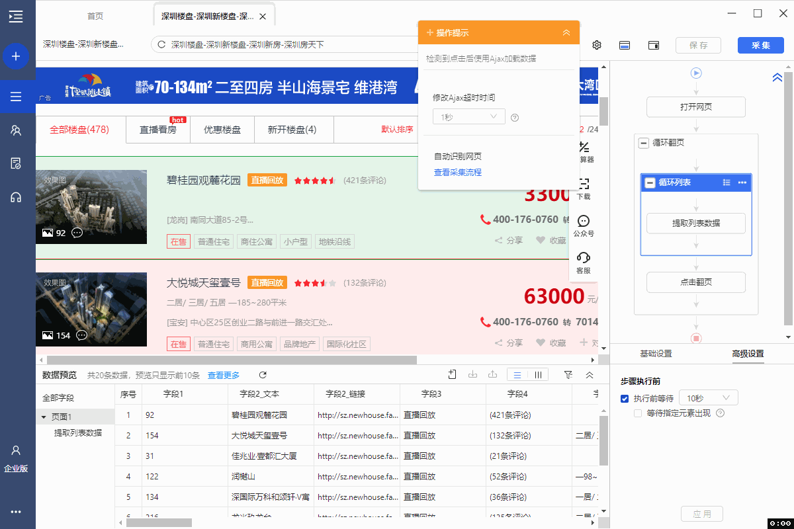Click the 查看采集流程 link
This screenshot has height=529, width=794.
coord(458,173)
